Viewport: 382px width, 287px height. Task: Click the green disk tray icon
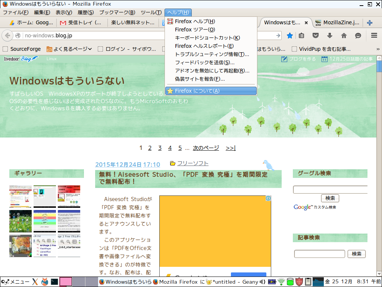290,282
